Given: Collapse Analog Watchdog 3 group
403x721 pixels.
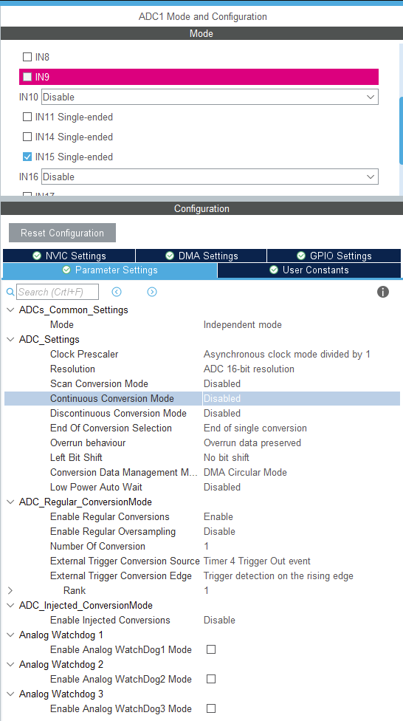Looking at the screenshot, I should coord(10,694).
